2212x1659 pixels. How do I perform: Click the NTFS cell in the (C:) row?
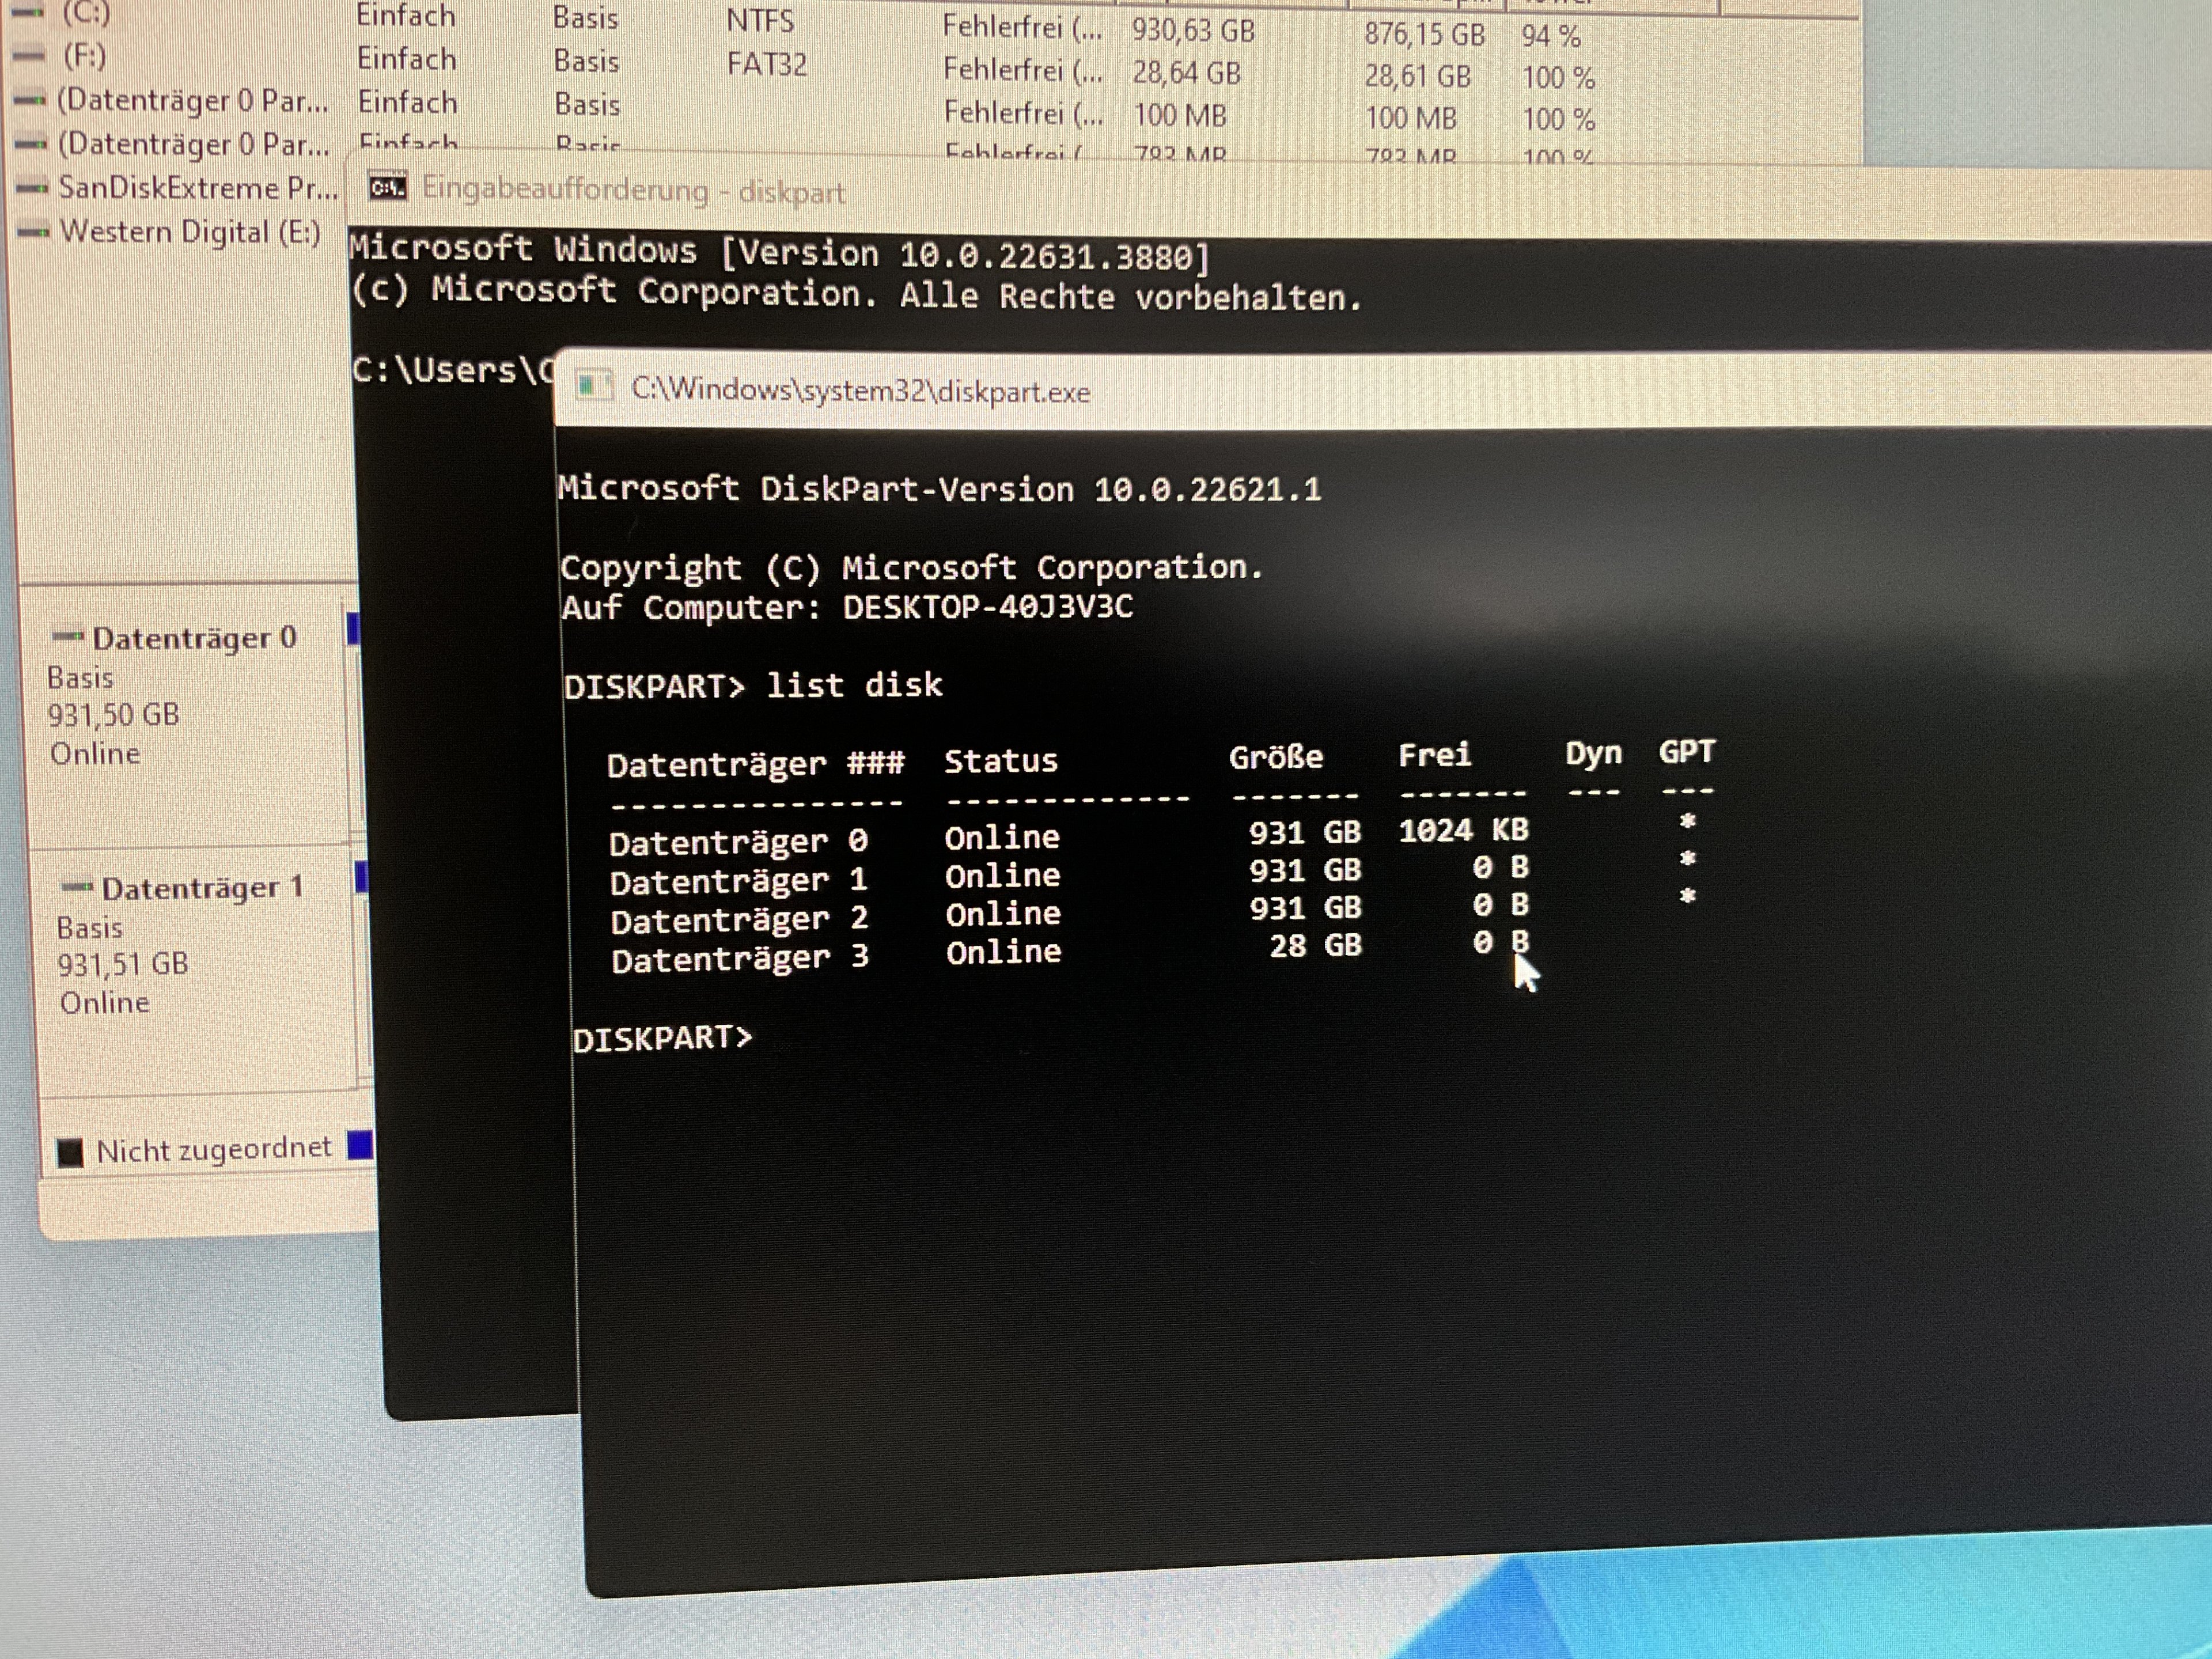tap(760, 20)
